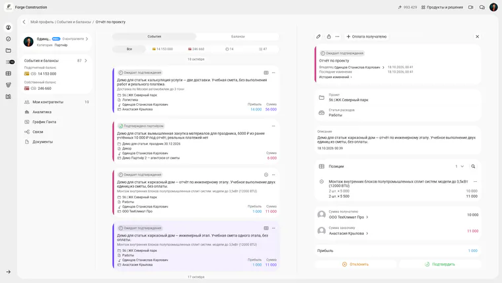Select the filter showing 47
The image size is (502, 283).
[262, 49]
